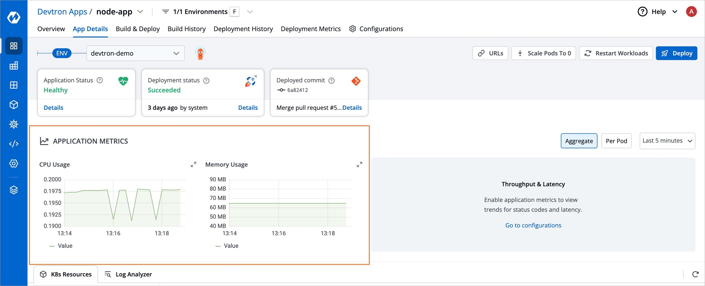Open Global Configurations gear in sidebar
Screen dimensions: 705x286
pyautogui.click(x=14, y=163)
